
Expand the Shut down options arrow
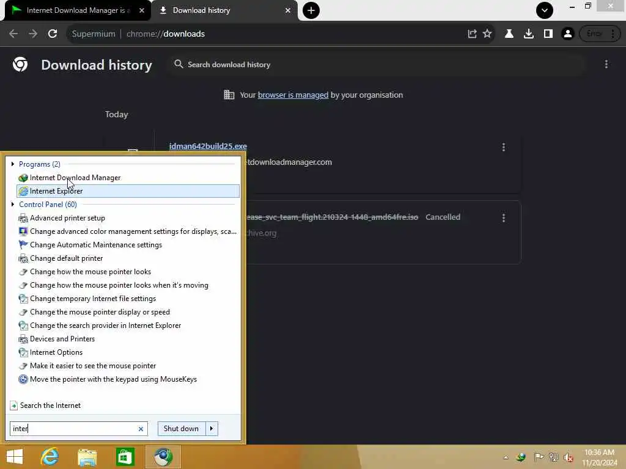click(x=212, y=429)
